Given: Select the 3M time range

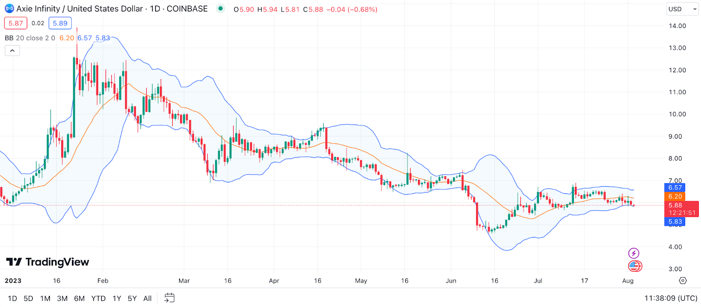Looking at the screenshot, I should (x=62, y=299).
